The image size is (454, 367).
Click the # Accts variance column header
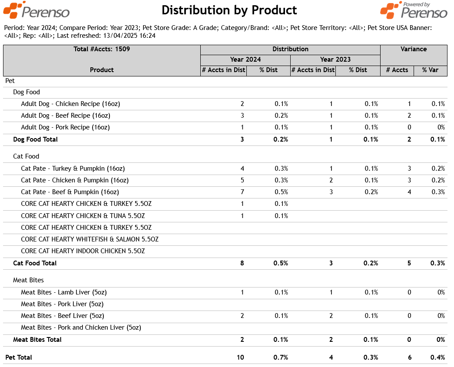[397, 70]
